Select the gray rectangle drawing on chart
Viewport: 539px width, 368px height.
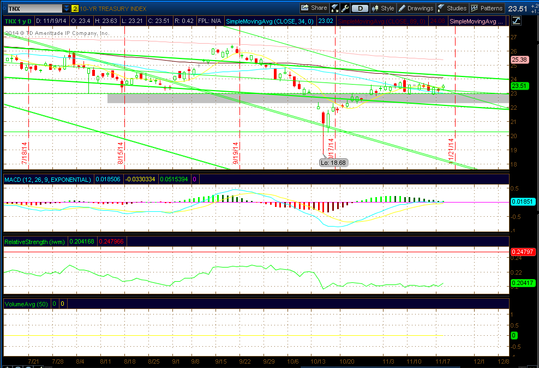pos(308,98)
